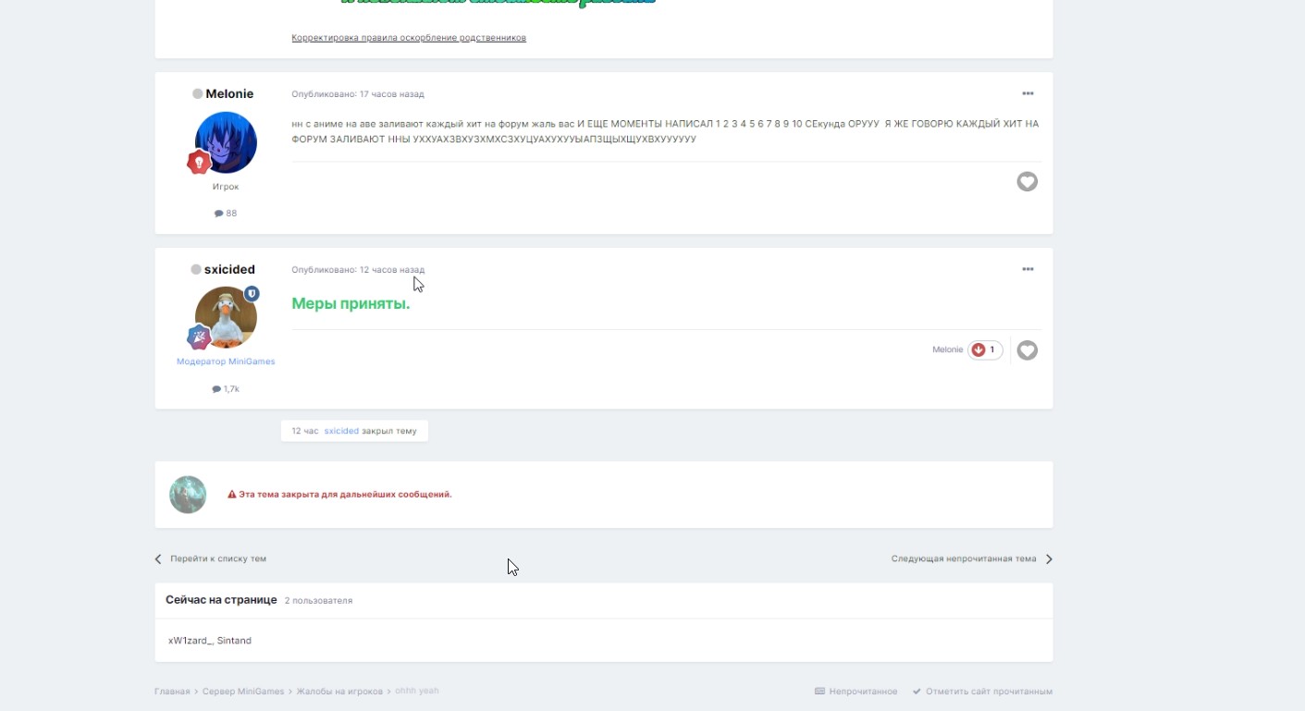Open Melonie's username profile link
The width and height of the screenshot is (1305, 711).
click(x=229, y=94)
